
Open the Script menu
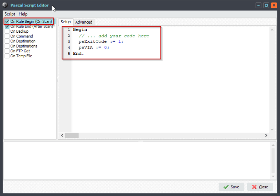tap(10, 14)
